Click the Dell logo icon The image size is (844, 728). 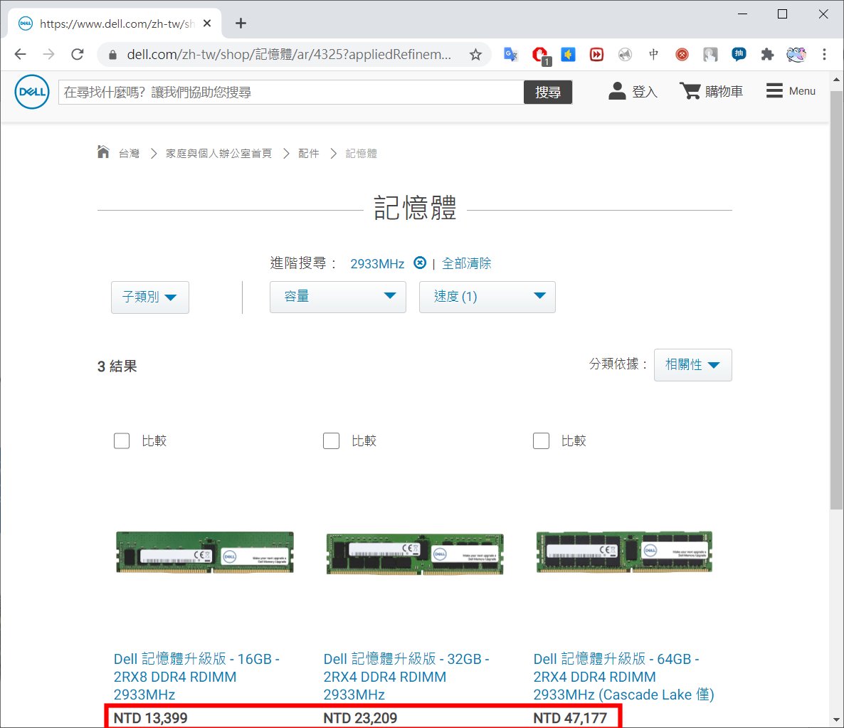tap(32, 92)
